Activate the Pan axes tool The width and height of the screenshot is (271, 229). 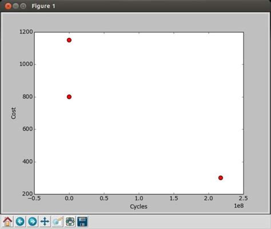click(45, 222)
